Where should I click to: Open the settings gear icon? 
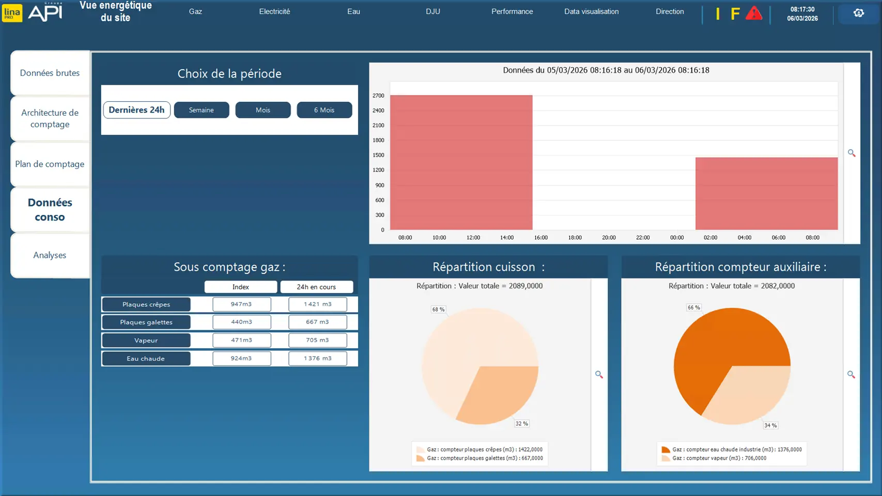point(858,13)
